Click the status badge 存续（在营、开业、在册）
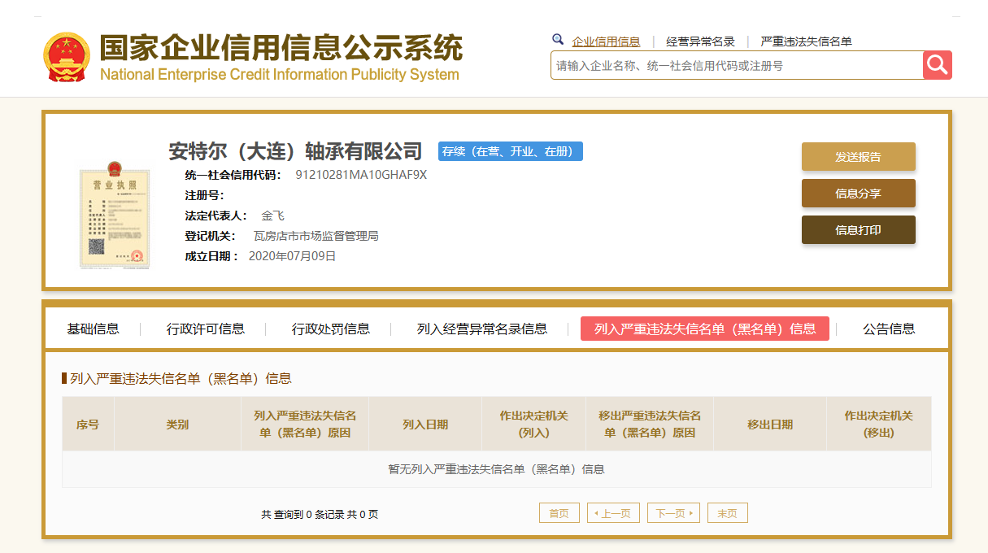This screenshot has width=988, height=553. [x=511, y=151]
